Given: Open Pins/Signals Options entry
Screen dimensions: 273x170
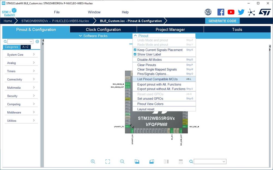Looking at the screenshot, I should click(x=164, y=74).
